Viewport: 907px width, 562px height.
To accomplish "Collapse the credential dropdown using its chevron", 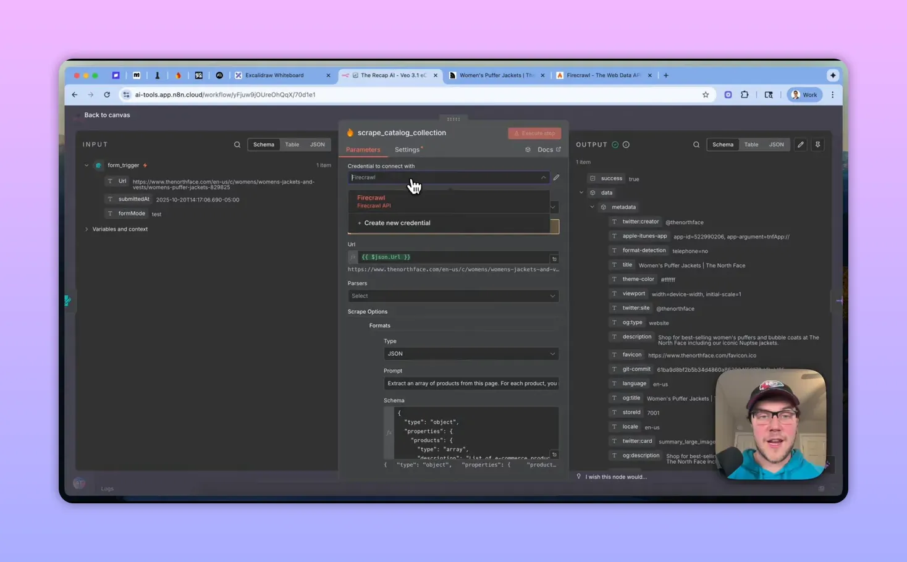I will pos(544,178).
